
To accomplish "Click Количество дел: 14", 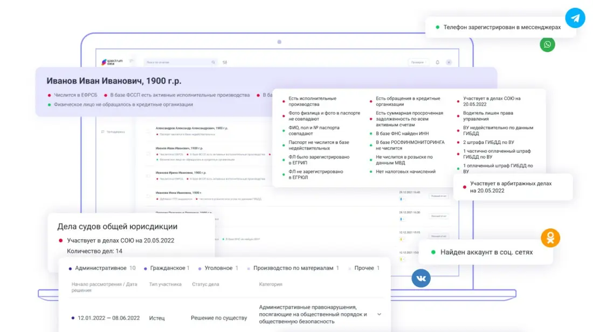I will tap(94, 251).
